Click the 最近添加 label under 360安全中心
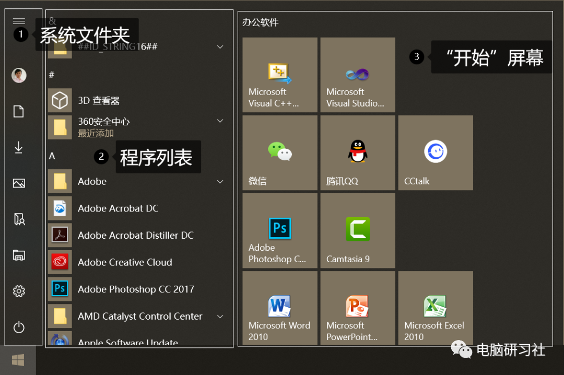This screenshot has height=375, width=564. [96, 134]
